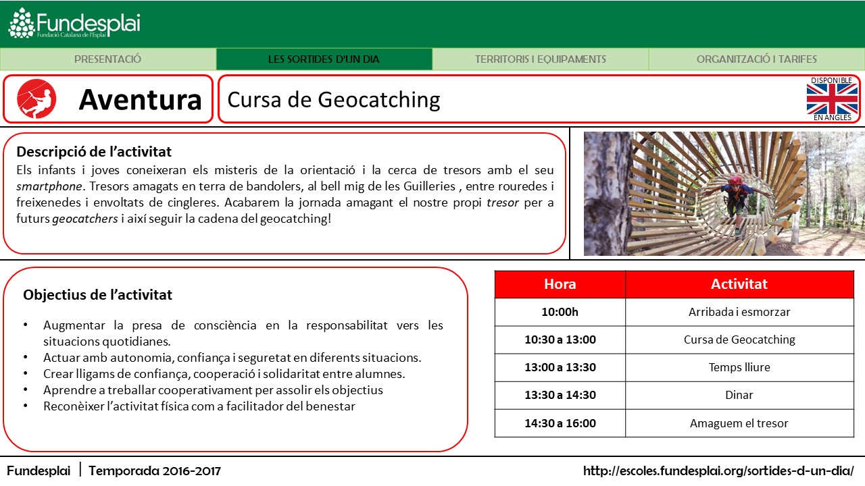The image size is (865, 486).
Task: Go to Territoris i Equipaments tab
Action: pos(540,59)
